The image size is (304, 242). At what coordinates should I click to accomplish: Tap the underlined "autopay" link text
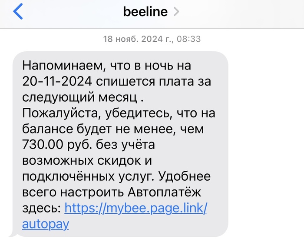45,224
